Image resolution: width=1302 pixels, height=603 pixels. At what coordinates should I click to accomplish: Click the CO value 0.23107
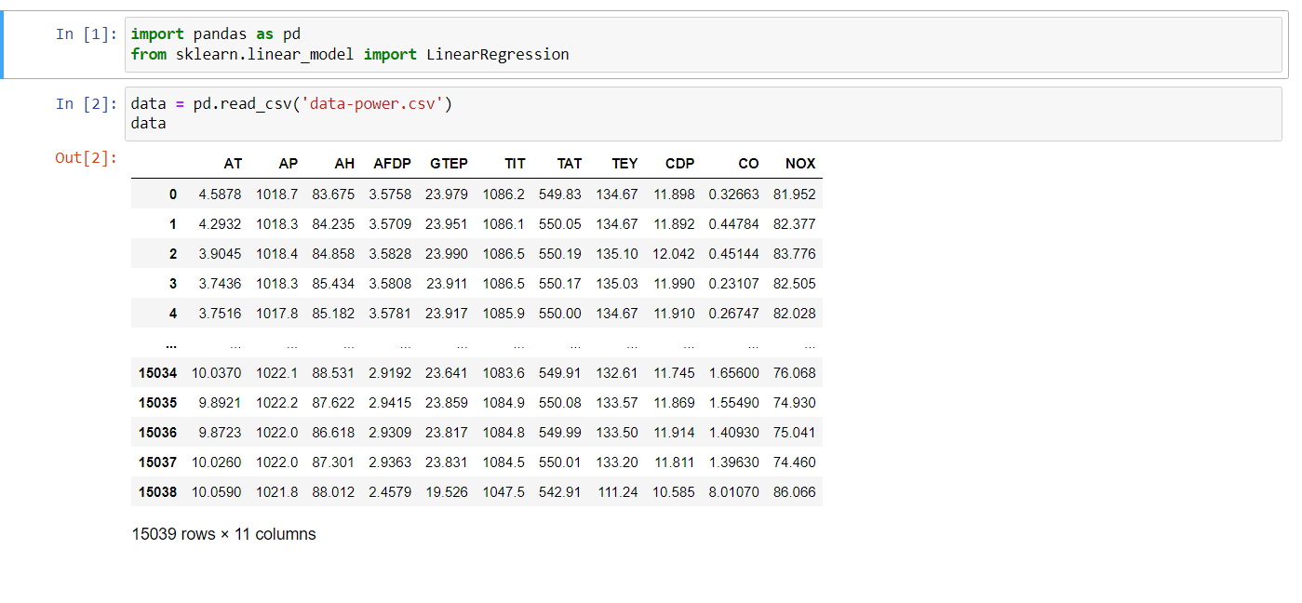coord(734,284)
